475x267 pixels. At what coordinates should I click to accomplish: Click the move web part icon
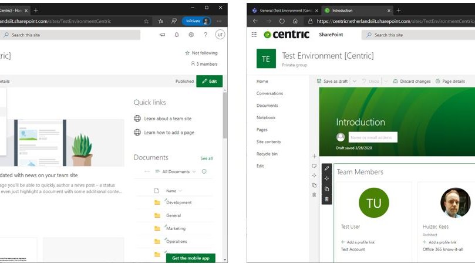(326, 178)
